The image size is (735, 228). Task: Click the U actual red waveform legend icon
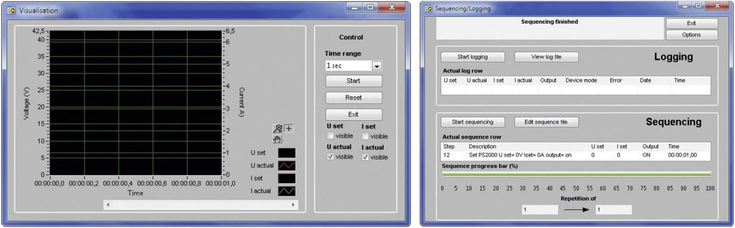point(287,166)
